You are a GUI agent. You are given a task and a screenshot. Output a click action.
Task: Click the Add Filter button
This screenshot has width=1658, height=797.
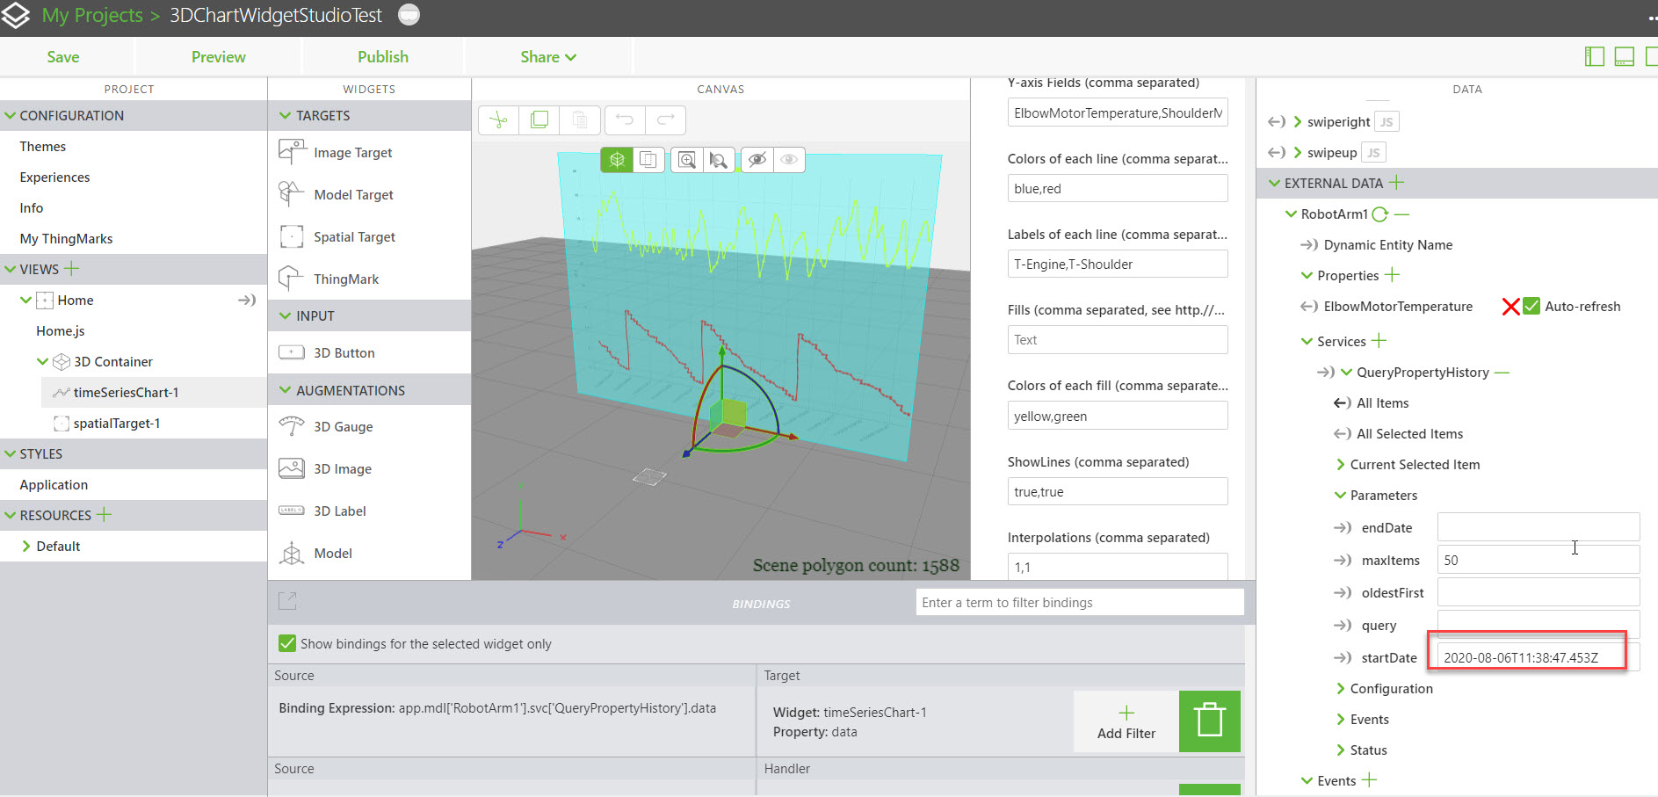(x=1125, y=721)
